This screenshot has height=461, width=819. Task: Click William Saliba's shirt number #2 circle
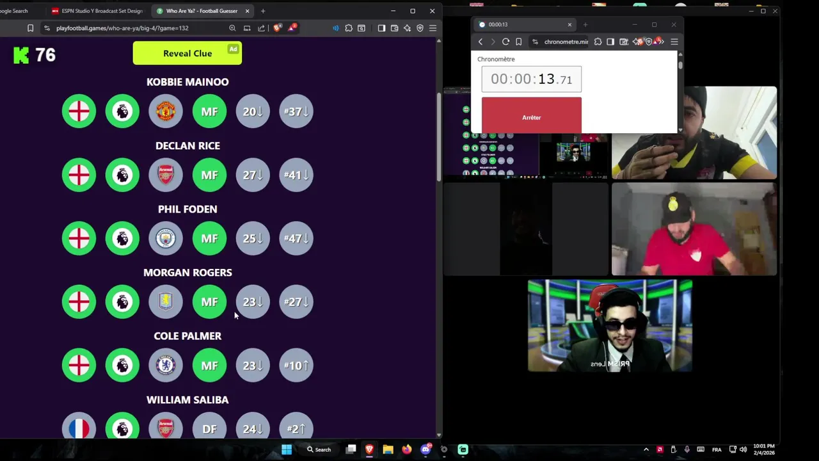pos(296,425)
